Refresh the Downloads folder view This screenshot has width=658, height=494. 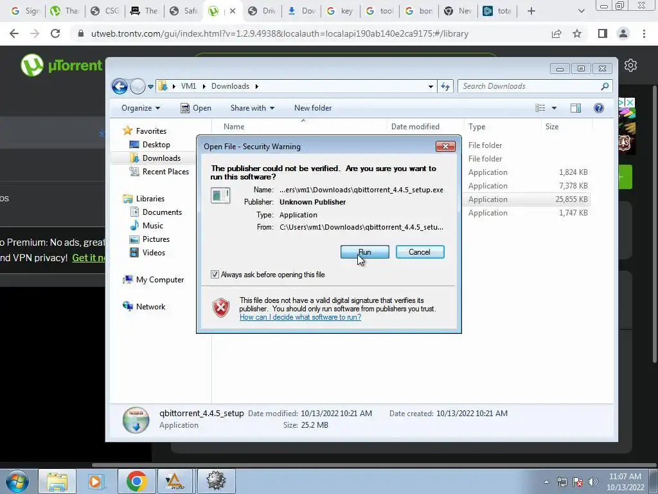point(445,87)
